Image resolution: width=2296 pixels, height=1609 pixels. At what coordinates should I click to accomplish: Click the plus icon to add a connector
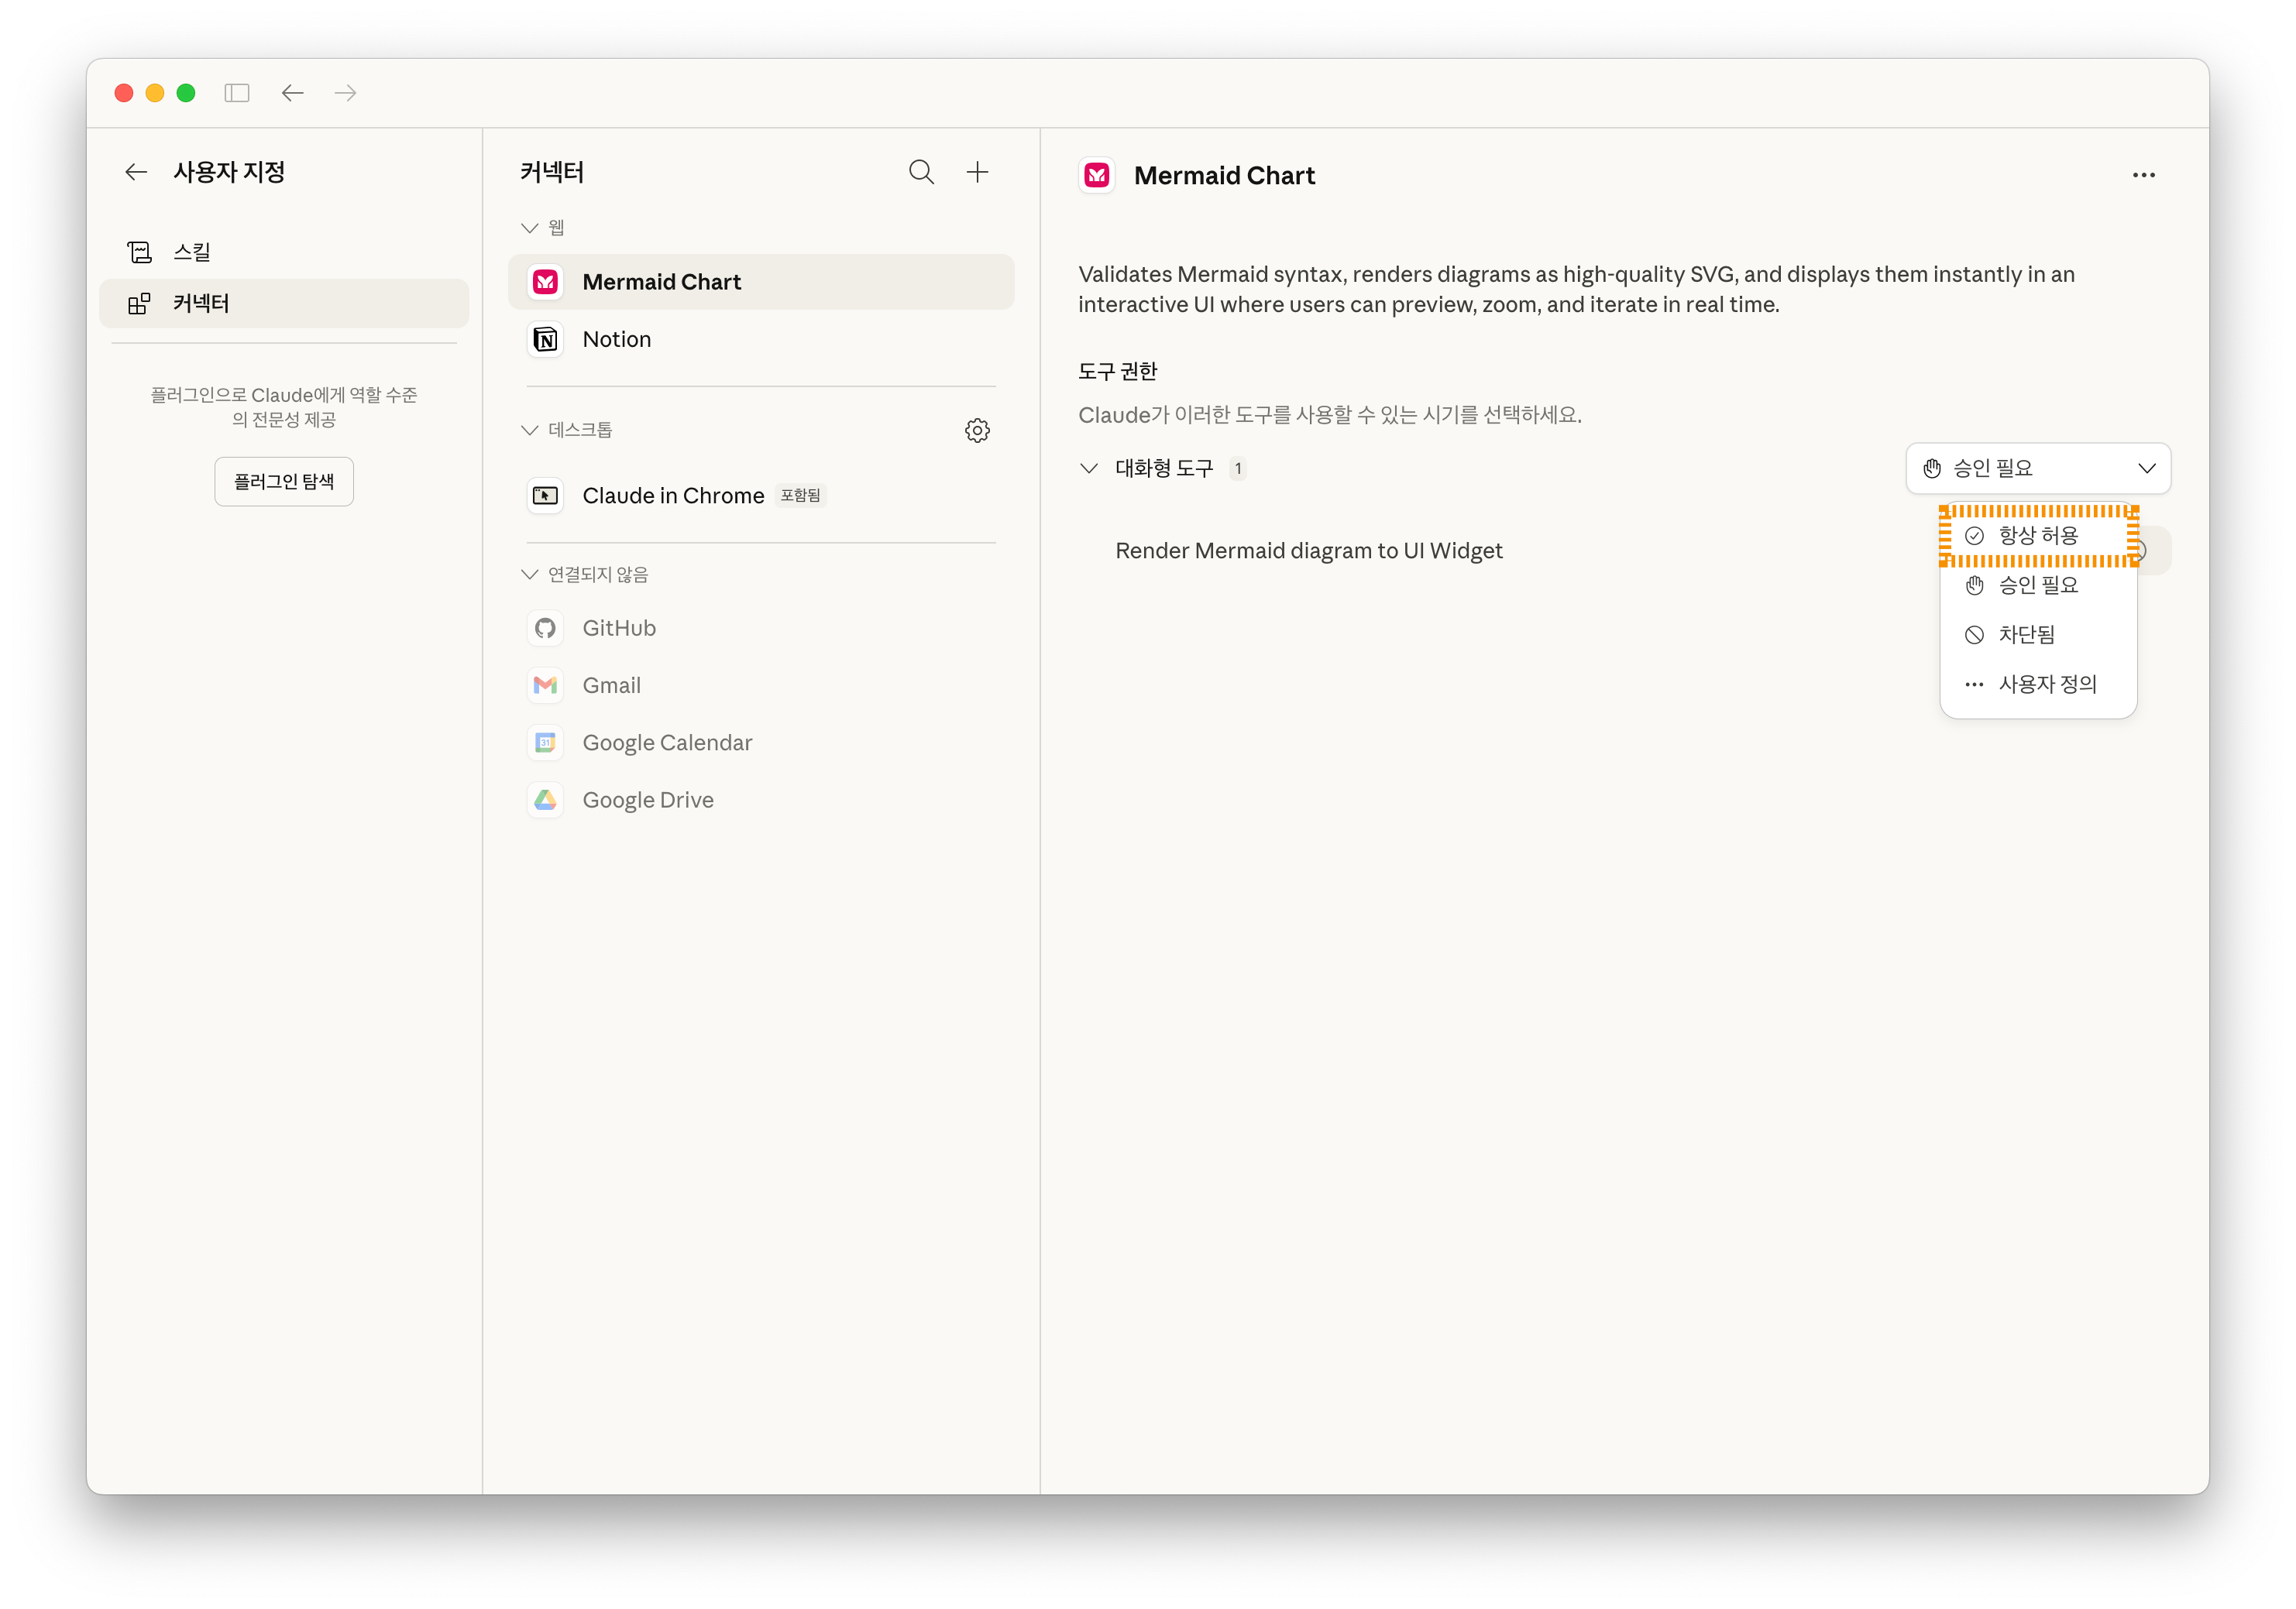click(x=977, y=172)
